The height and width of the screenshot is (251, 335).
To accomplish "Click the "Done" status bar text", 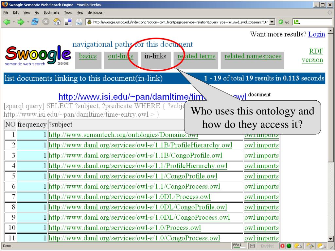I will pyautogui.click(x=7, y=246).
